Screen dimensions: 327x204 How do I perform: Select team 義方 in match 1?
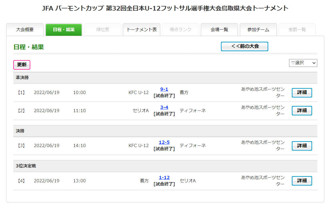pos(184,93)
